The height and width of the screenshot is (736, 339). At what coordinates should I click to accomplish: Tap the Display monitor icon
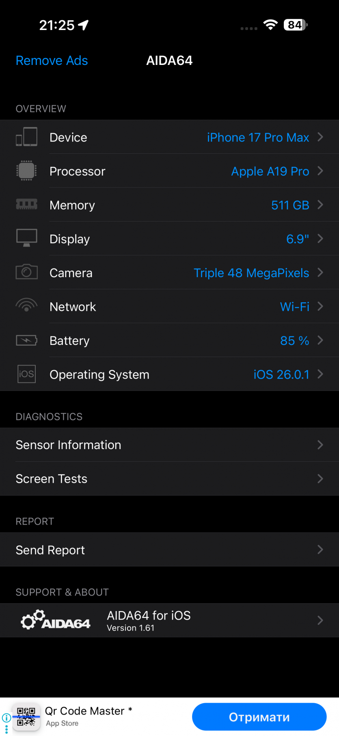tap(26, 238)
